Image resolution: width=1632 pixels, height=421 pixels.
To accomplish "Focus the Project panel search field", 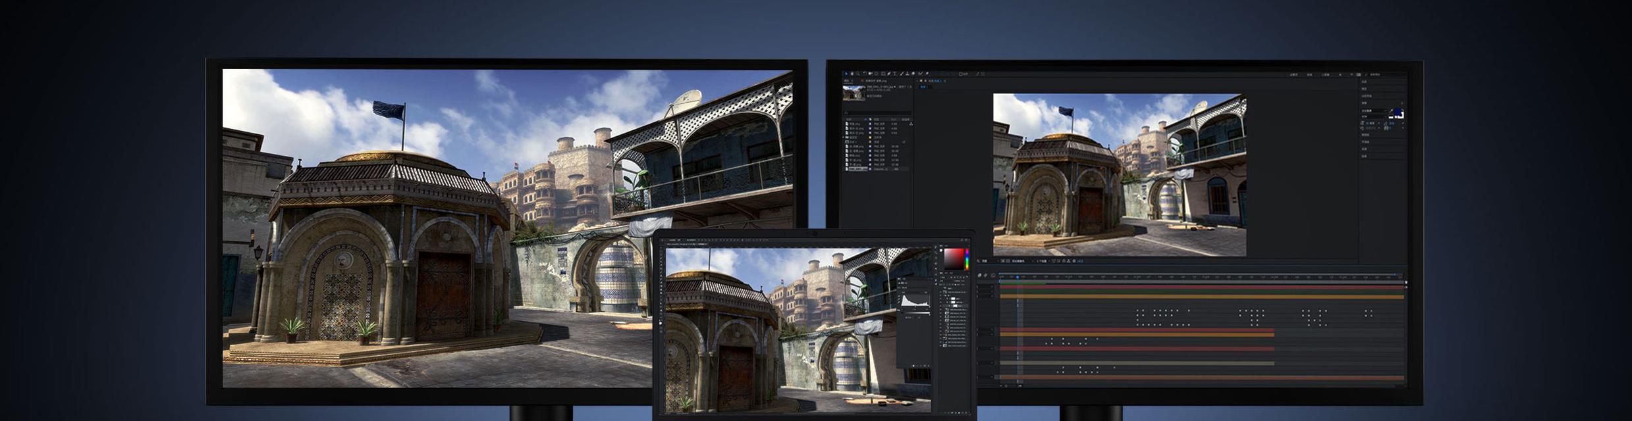I will [x=877, y=112].
